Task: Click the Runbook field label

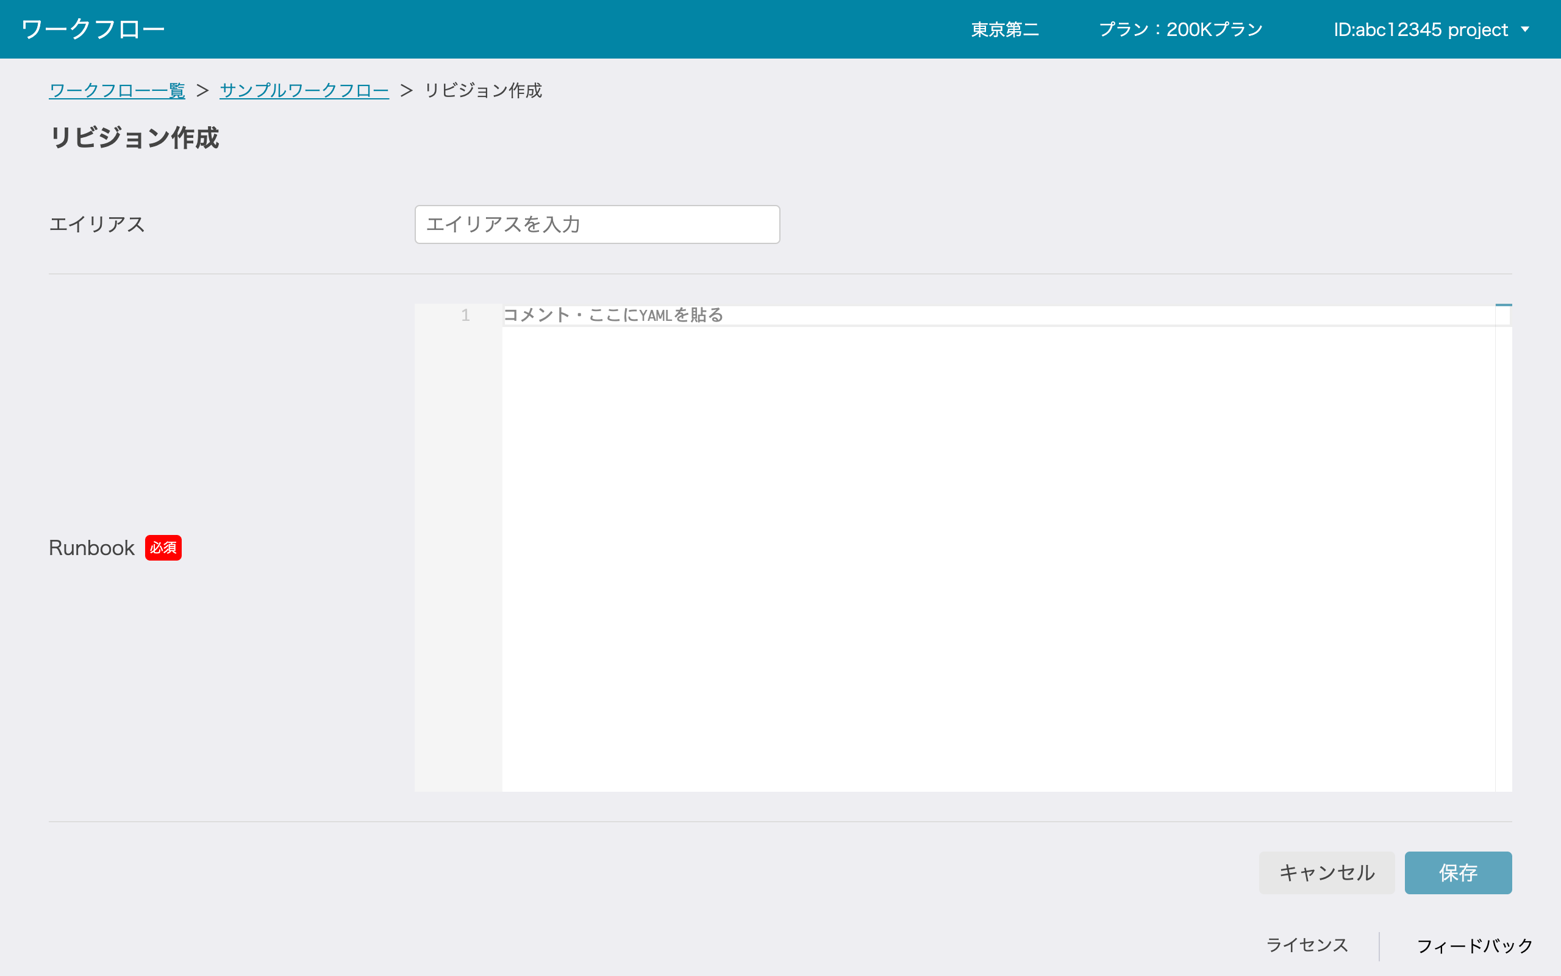Action: click(91, 547)
